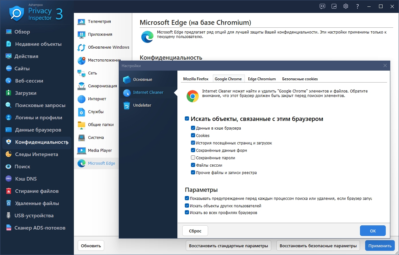The image size is (399, 255).
Task: Open the Undeleter settings section
Action: pos(142,105)
